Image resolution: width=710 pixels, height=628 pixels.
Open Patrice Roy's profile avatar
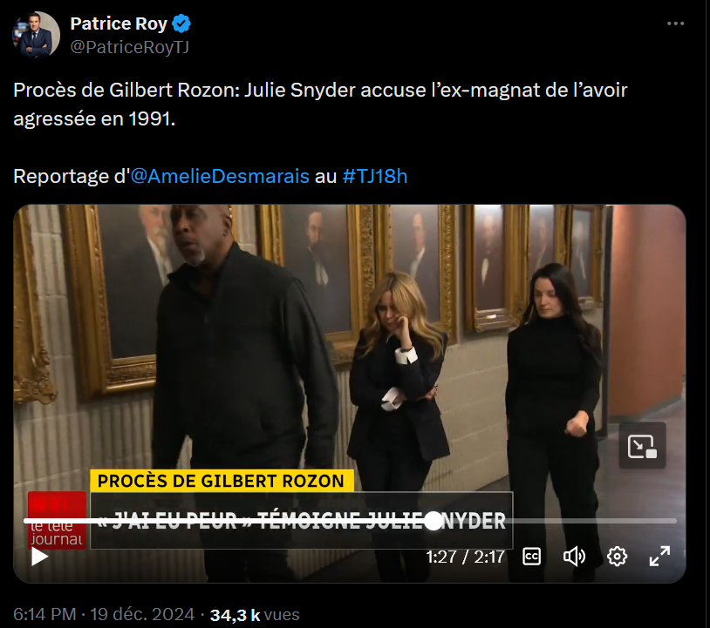pyautogui.click(x=36, y=35)
